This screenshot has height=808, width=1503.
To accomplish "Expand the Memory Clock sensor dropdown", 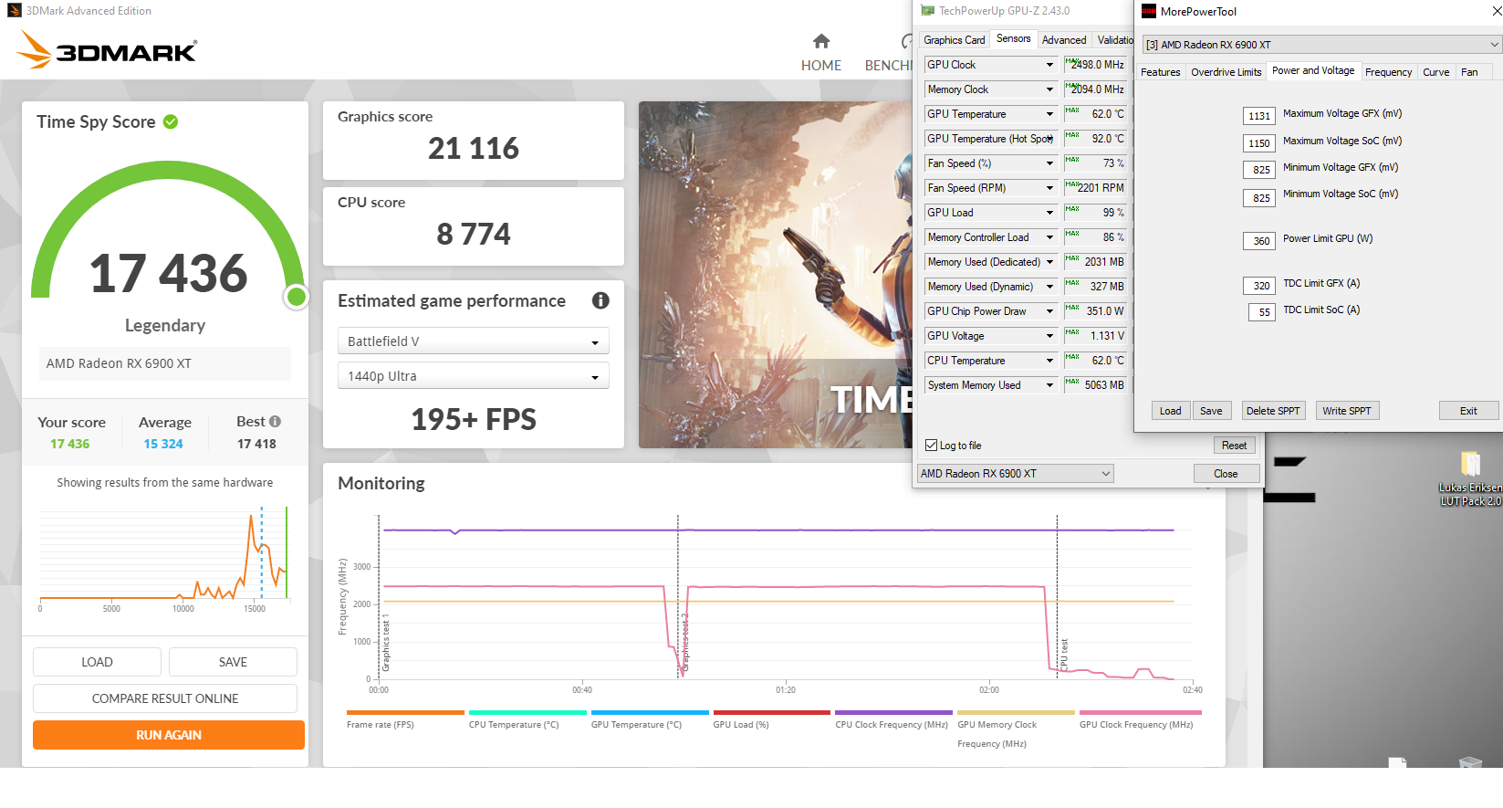I will (1049, 89).
